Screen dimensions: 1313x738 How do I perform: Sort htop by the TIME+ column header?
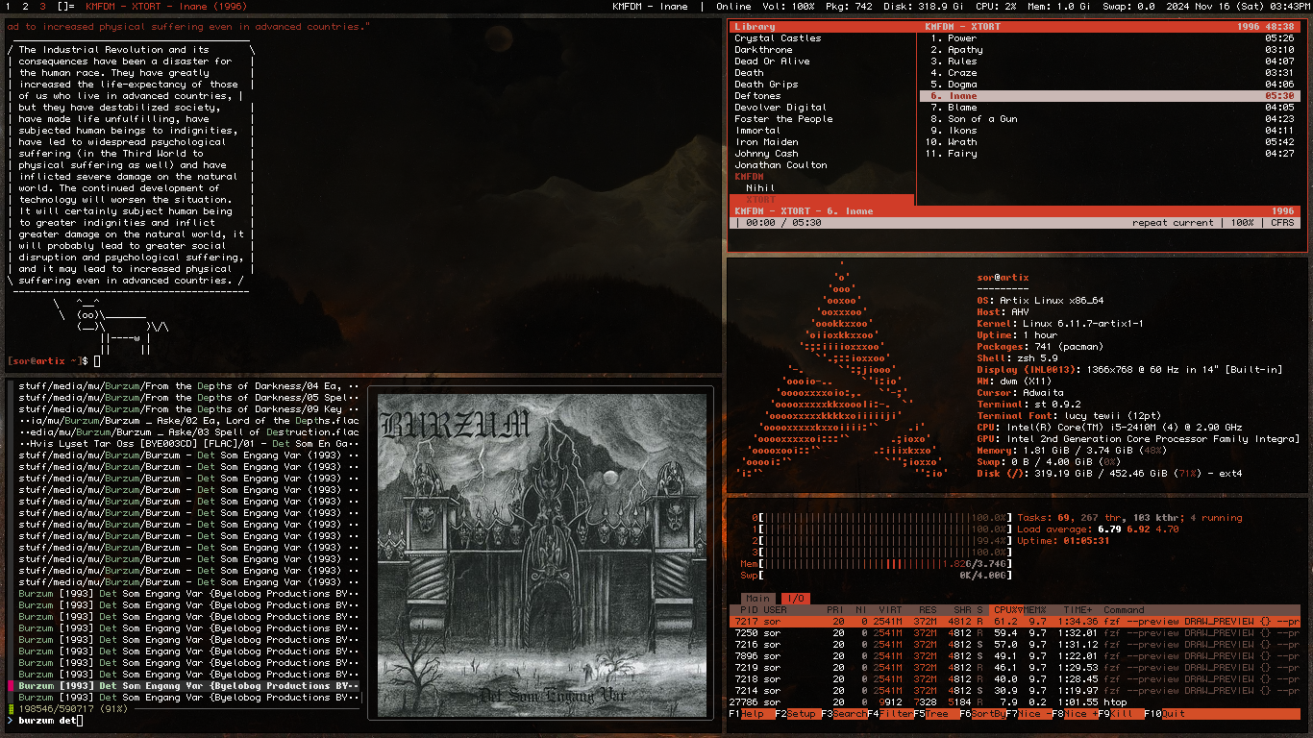1078,610
